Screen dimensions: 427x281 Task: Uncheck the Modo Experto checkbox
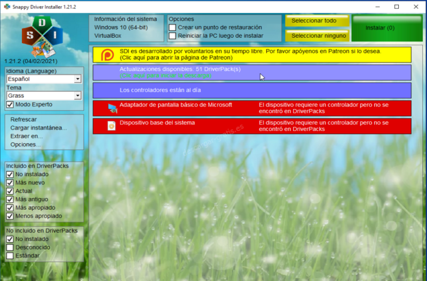click(x=10, y=104)
